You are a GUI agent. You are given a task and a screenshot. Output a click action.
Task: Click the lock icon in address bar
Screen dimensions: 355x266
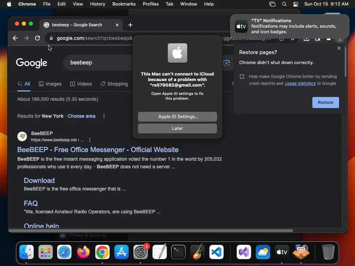coord(51,38)
